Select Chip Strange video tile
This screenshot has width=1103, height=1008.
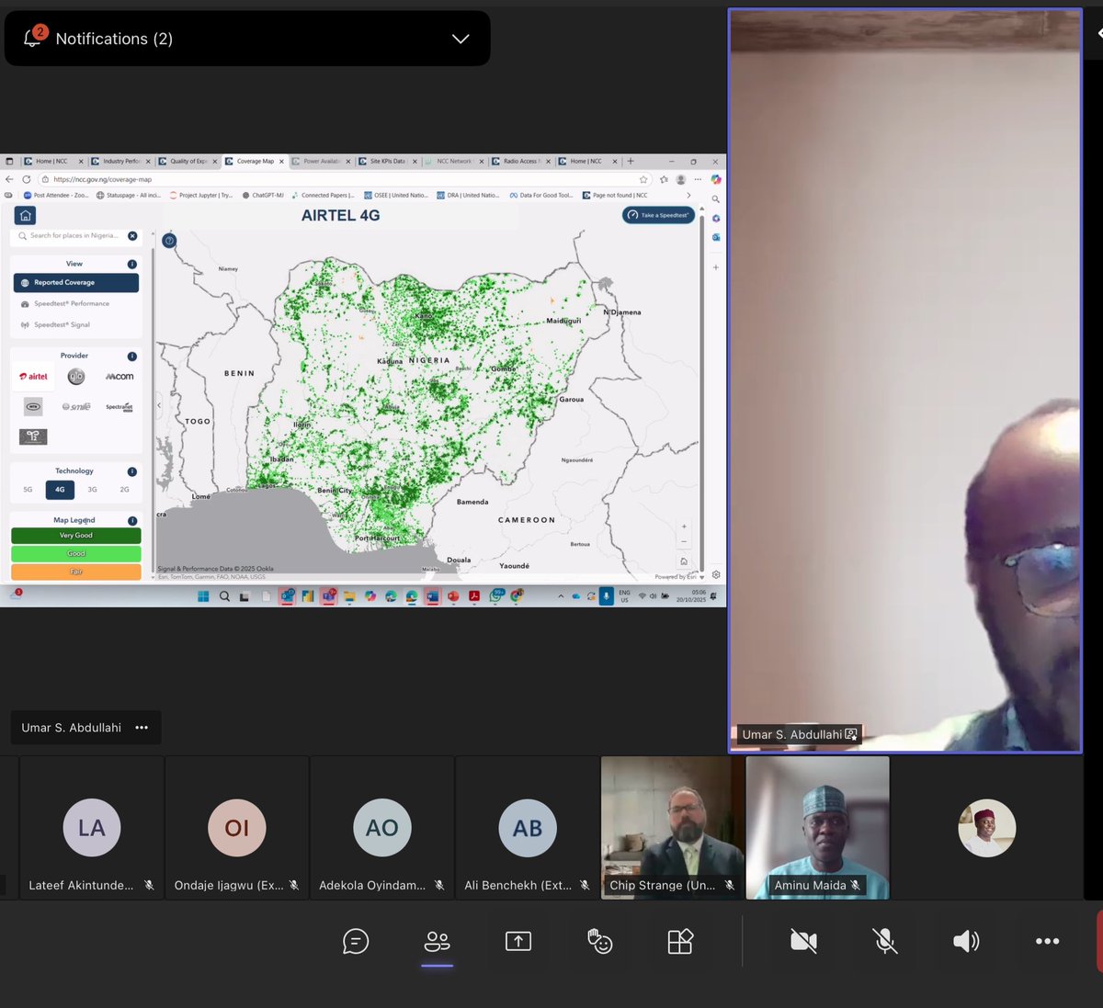click(673, 828)
